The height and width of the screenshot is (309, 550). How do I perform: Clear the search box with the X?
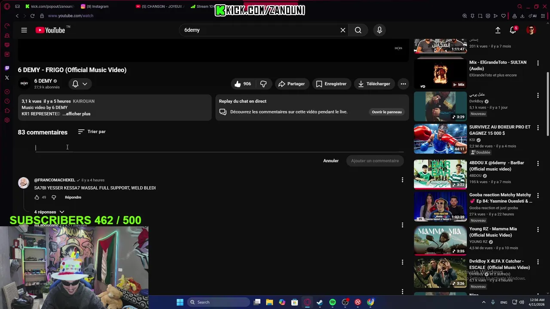click(x=343, y=30)
